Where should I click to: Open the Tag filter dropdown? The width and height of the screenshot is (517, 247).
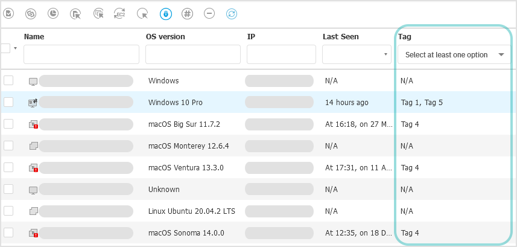[x=454, y=55]
